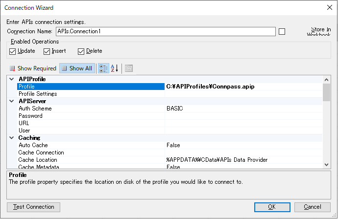Viewport: 338px width, 219px height.
Task: Click the Alphabetical sort icon
Action: [x=114, y=68]
